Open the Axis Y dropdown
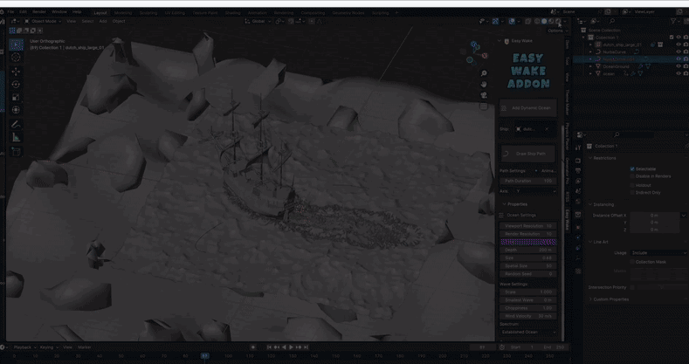Viewport: 689px width, 364px height. tap(534, 191)
